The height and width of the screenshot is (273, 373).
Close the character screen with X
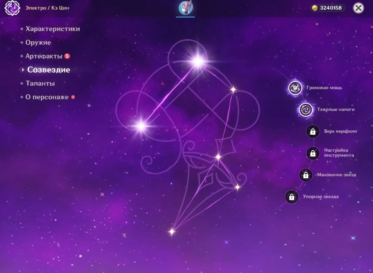click(358, 8)
